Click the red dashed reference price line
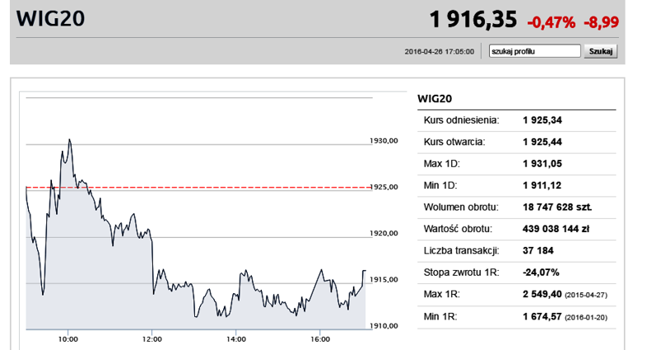This screenshot has width=647, height=350. click(x=199, y=188)
